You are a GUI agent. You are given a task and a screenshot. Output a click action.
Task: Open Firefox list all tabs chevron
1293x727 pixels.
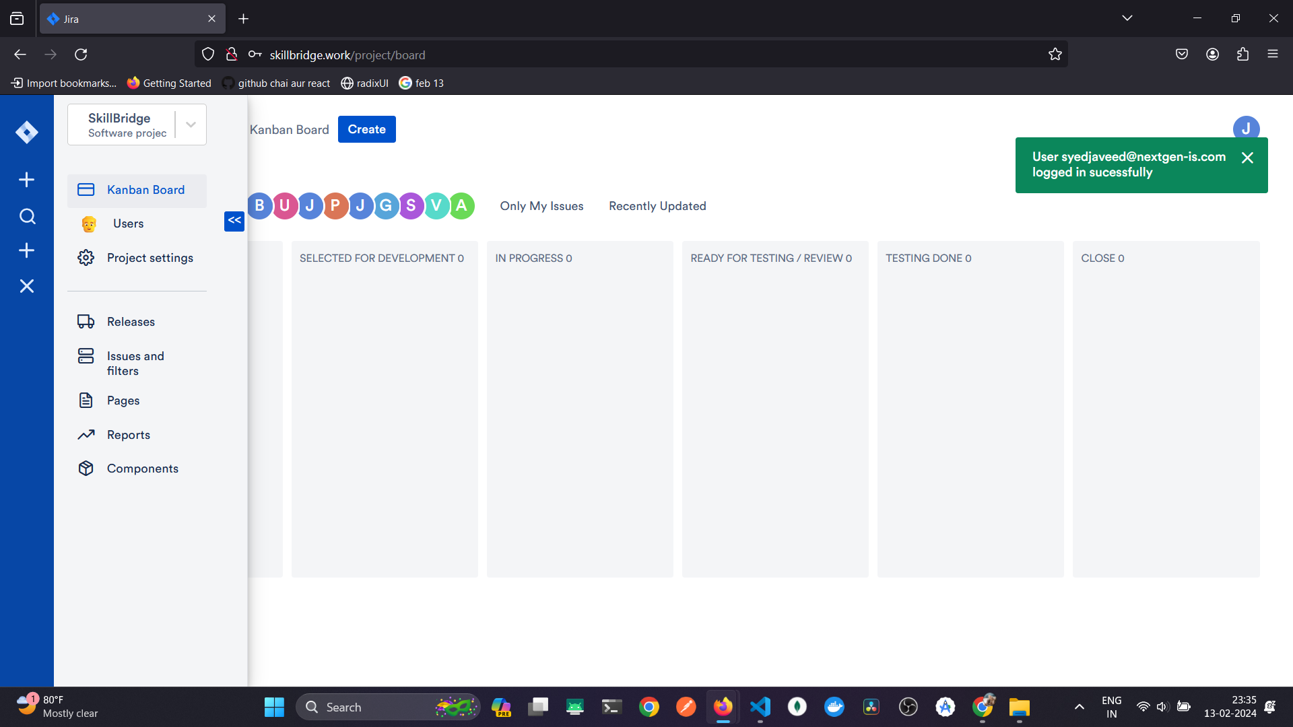click(x=1127, y=18)
